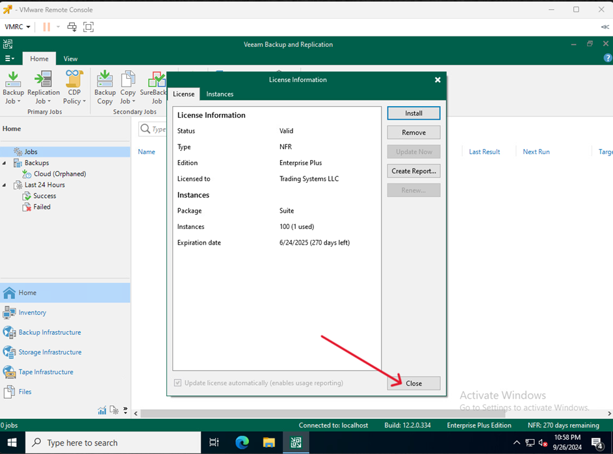Switch to the Instances tab
Screen dimensions: 613x454
220,94
